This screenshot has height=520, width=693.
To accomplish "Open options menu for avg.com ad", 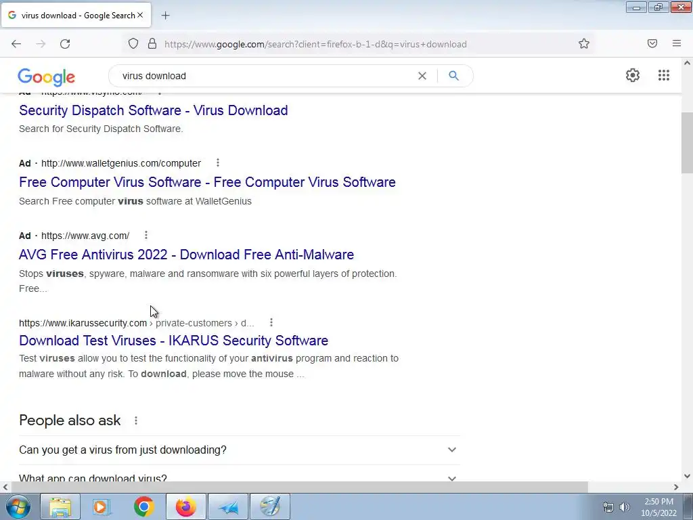I will click(146, 235).
